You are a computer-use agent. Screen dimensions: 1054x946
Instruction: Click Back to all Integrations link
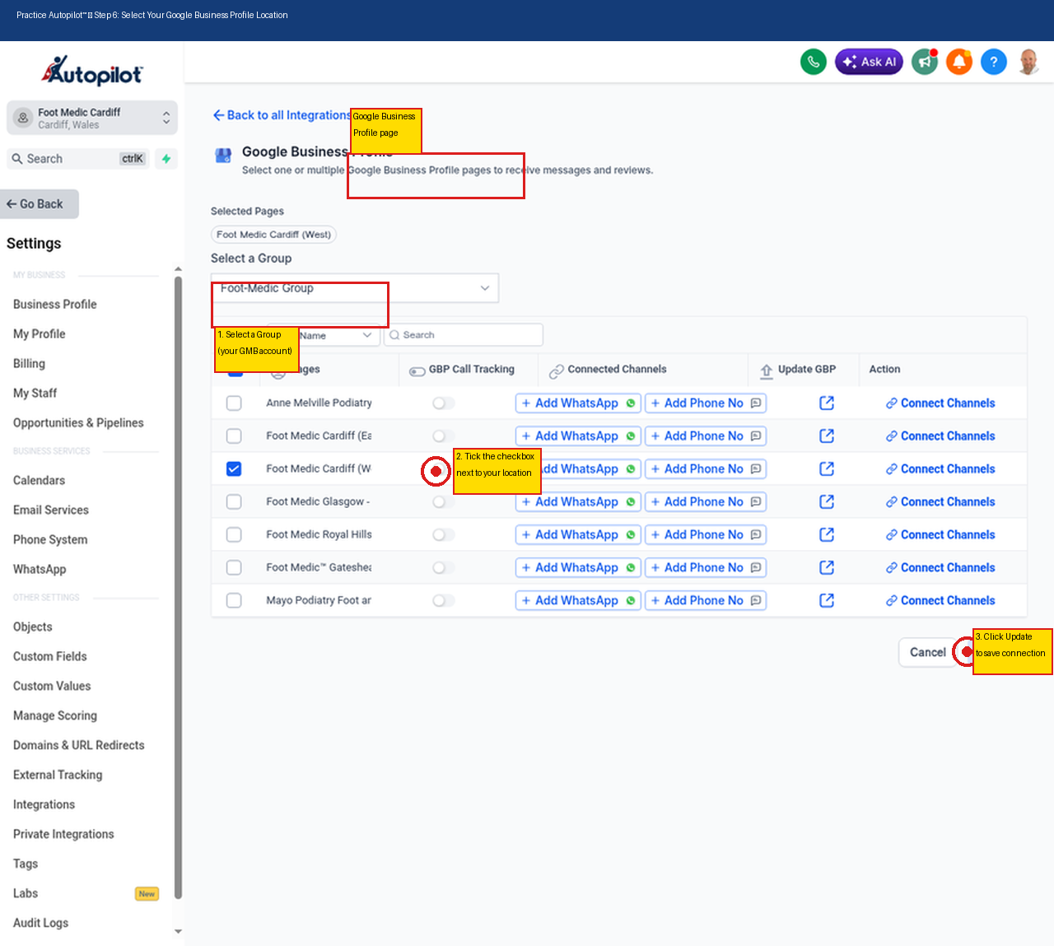coord(282,115)
